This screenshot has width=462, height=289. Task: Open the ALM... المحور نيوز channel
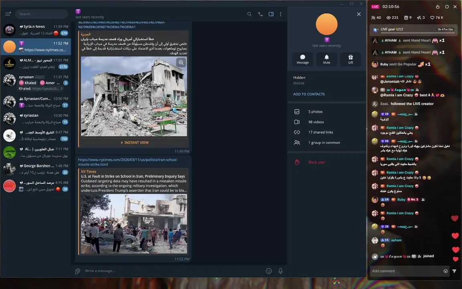pyautogui.click(x=36, y=63)
